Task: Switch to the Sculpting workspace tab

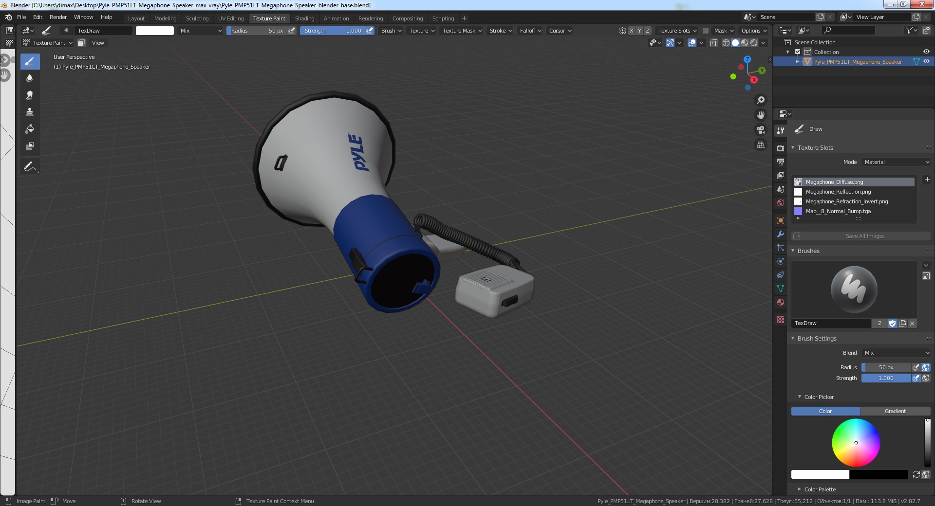Action: pos(197,18)
